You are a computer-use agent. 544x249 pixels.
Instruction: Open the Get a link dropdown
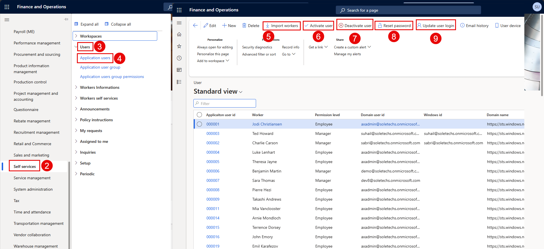click(x=318, y=47)
